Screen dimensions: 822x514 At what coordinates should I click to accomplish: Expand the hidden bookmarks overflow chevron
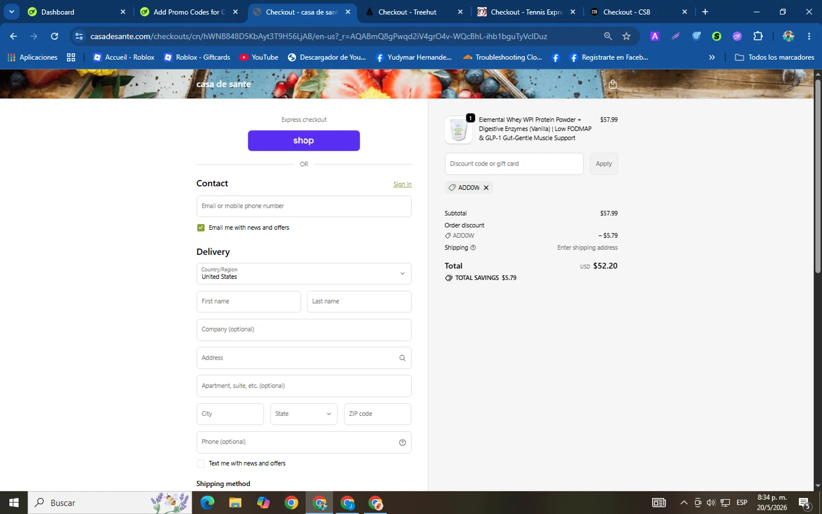712,57
